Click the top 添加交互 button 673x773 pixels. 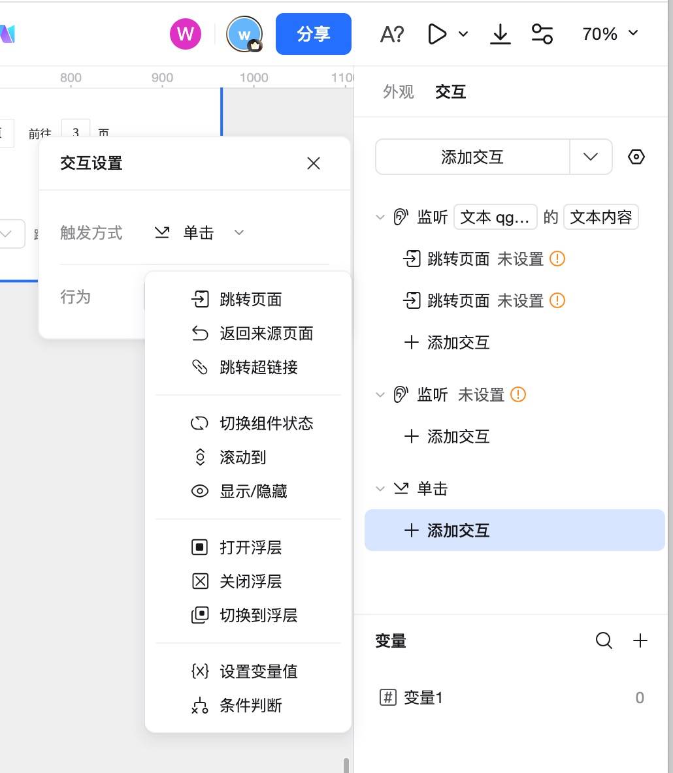472,157
